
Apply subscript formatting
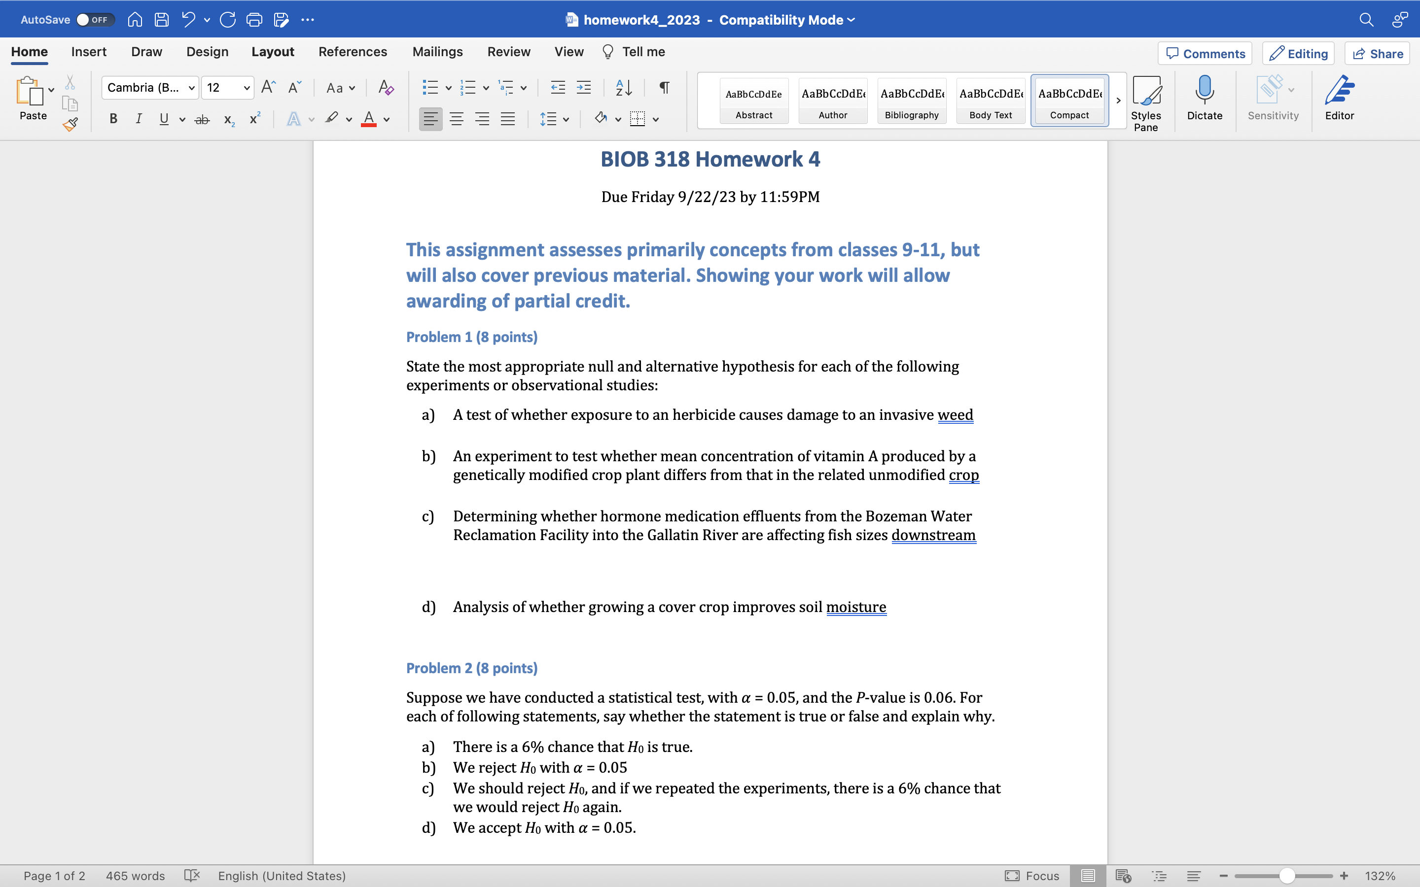[228, 120]
